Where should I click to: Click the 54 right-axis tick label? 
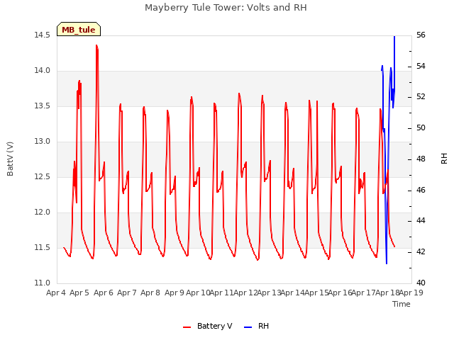click(x=421, y=66)
